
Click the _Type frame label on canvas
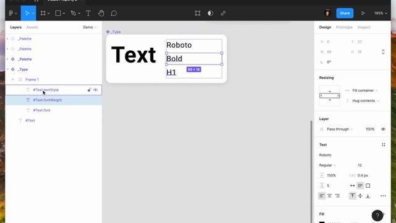[x=113, y=32]
